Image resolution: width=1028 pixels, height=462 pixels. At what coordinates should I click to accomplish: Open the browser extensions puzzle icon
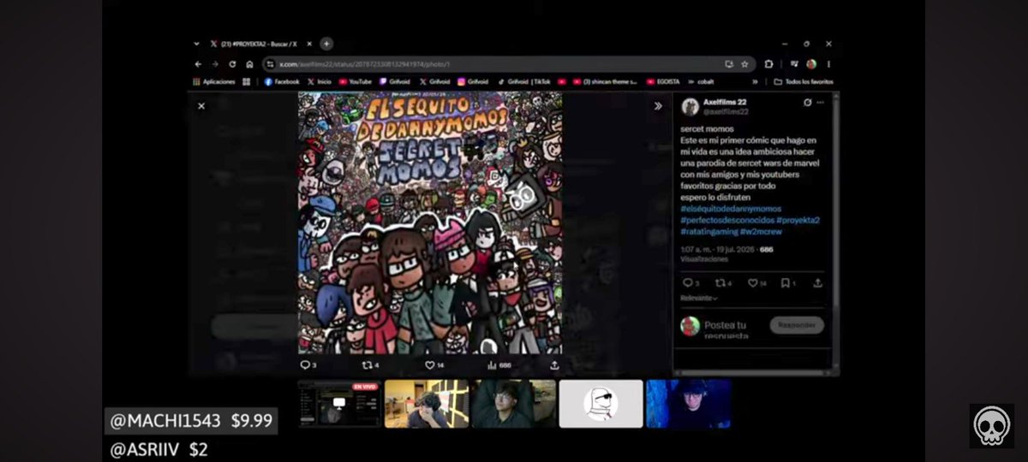pos(768,64)
